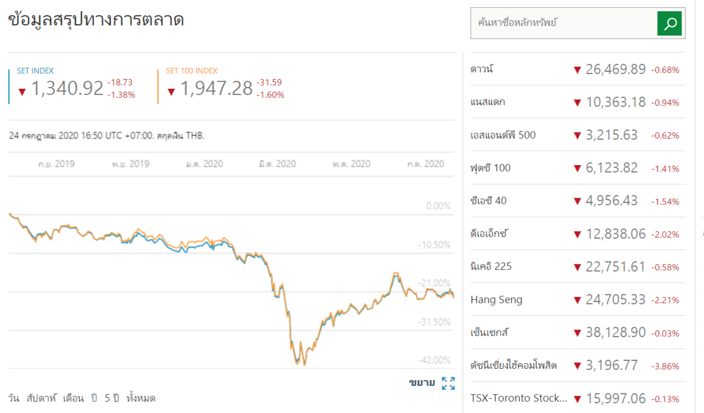Click the red down triangle in the นิเคอิ 225 row

pos(577,267)
